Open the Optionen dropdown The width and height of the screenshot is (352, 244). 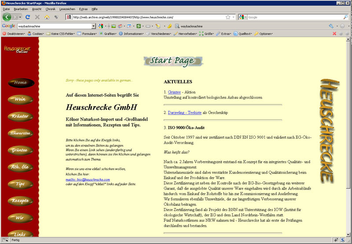[264, 34]
